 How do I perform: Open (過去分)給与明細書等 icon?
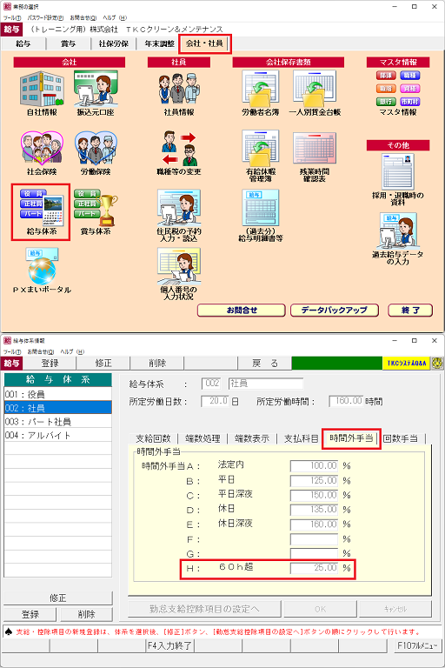click(261, 208)
